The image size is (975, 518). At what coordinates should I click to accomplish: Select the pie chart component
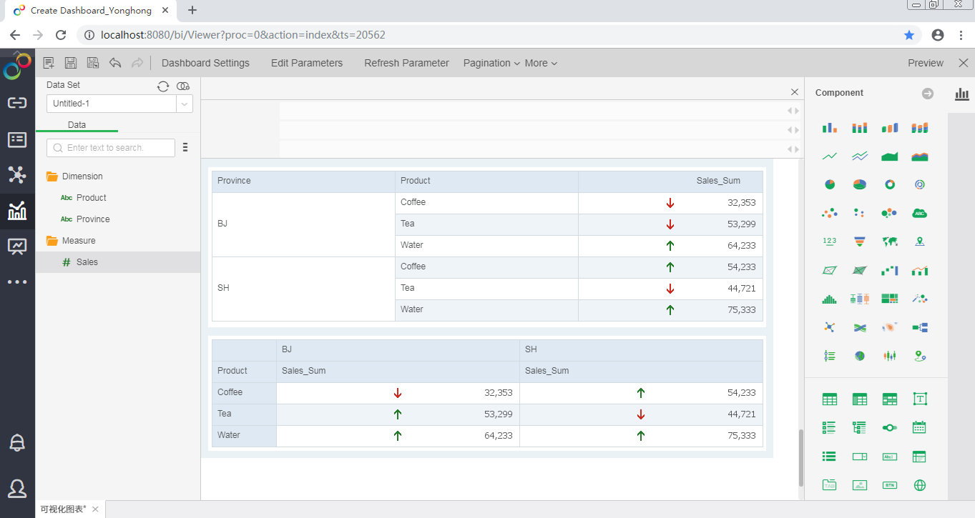(830, 184)
